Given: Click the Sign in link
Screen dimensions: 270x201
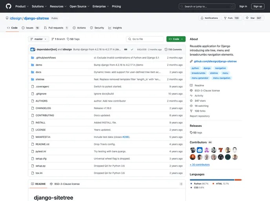Looking at the screenshot, I should point(243,6).
